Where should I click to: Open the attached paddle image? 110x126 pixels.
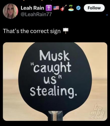point(55,82)
